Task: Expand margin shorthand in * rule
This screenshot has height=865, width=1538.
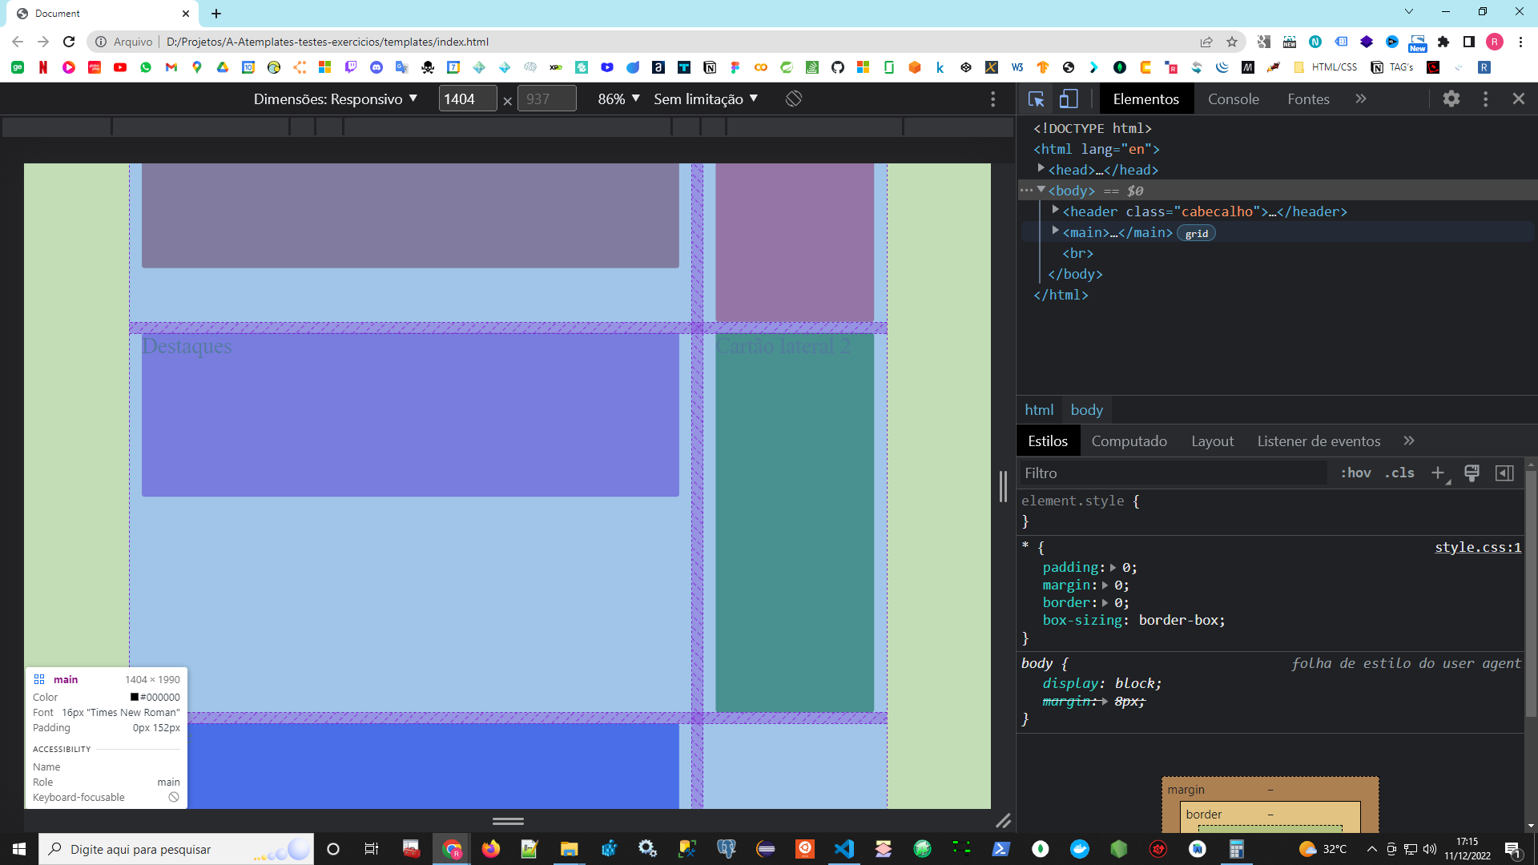Action: (1105, 585)
